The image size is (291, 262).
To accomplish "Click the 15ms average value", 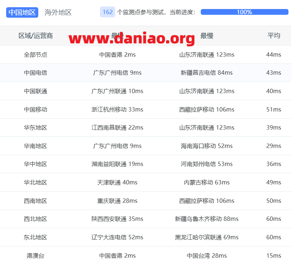I will pyautogui.click(x=274, y=256).
